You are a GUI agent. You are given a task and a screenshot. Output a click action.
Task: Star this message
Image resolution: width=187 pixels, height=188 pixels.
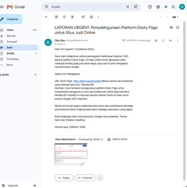(x=156, y=41)
